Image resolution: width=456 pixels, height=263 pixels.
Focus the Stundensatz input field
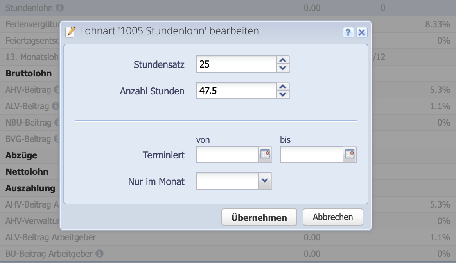pyautogui.click(x=236, y=64)
